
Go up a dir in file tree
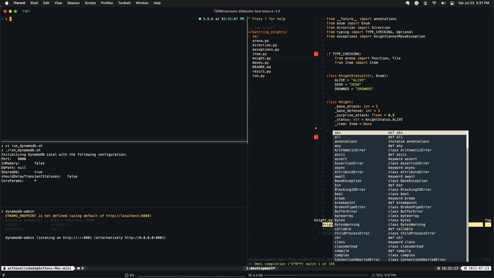[262, 28]
